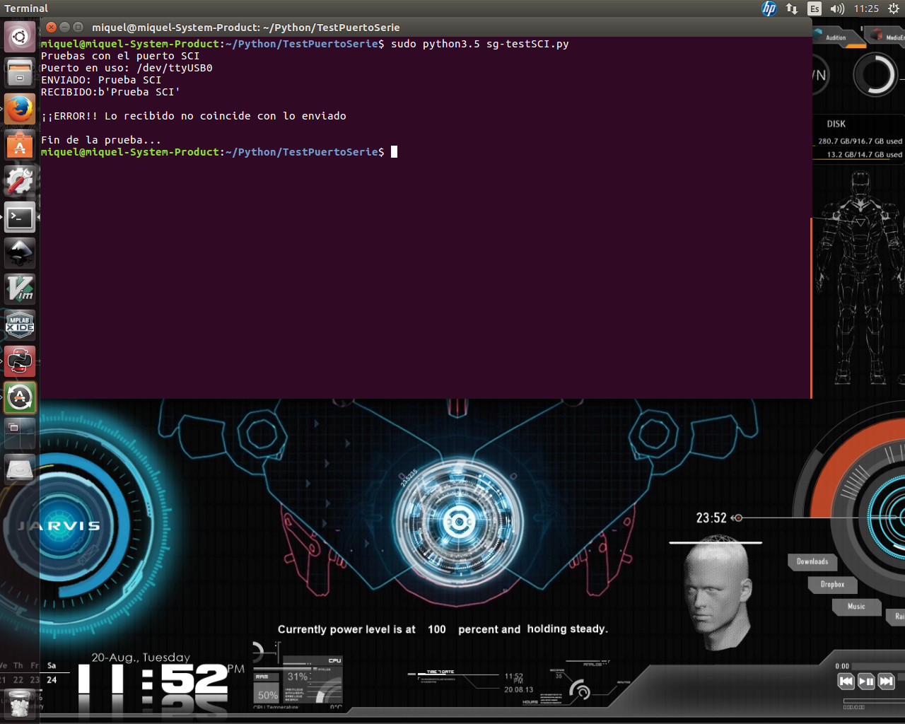Open the Files manager from the launcher
905x724 pixels.
[x=20, y=73]
